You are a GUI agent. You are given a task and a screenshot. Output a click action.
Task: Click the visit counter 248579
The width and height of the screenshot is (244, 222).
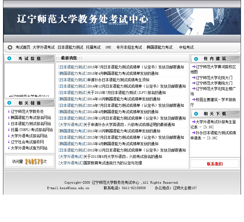coord(34,161)
